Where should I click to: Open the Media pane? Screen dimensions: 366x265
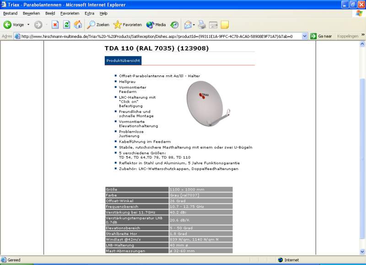[156, 25]
